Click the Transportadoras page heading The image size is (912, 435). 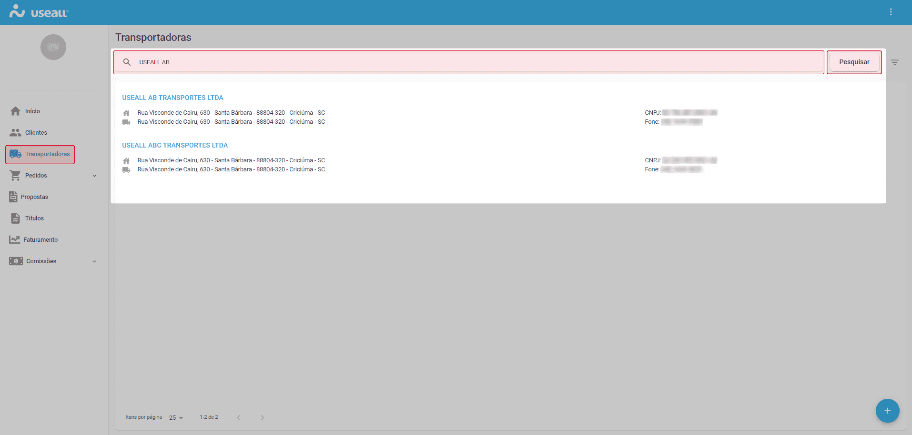click(153, 37)
